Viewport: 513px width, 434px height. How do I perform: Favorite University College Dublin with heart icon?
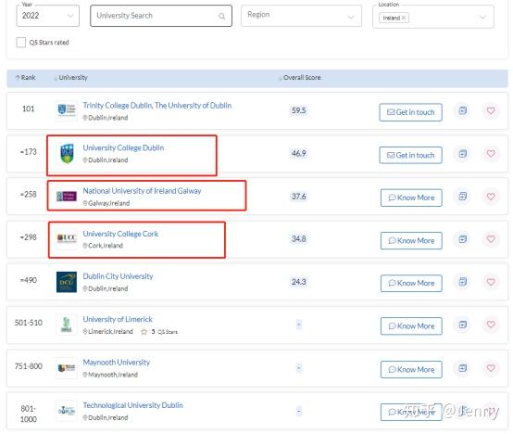[x=491, y=154]
